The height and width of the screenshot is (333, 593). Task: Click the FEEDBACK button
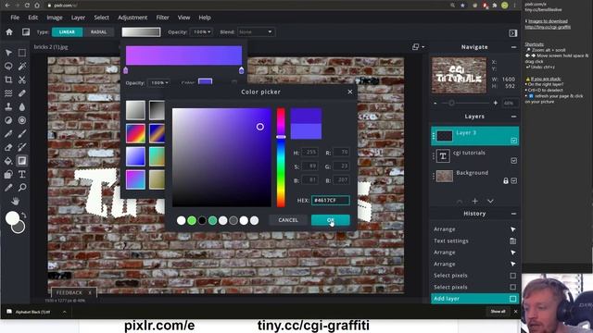tap(69, 292)
